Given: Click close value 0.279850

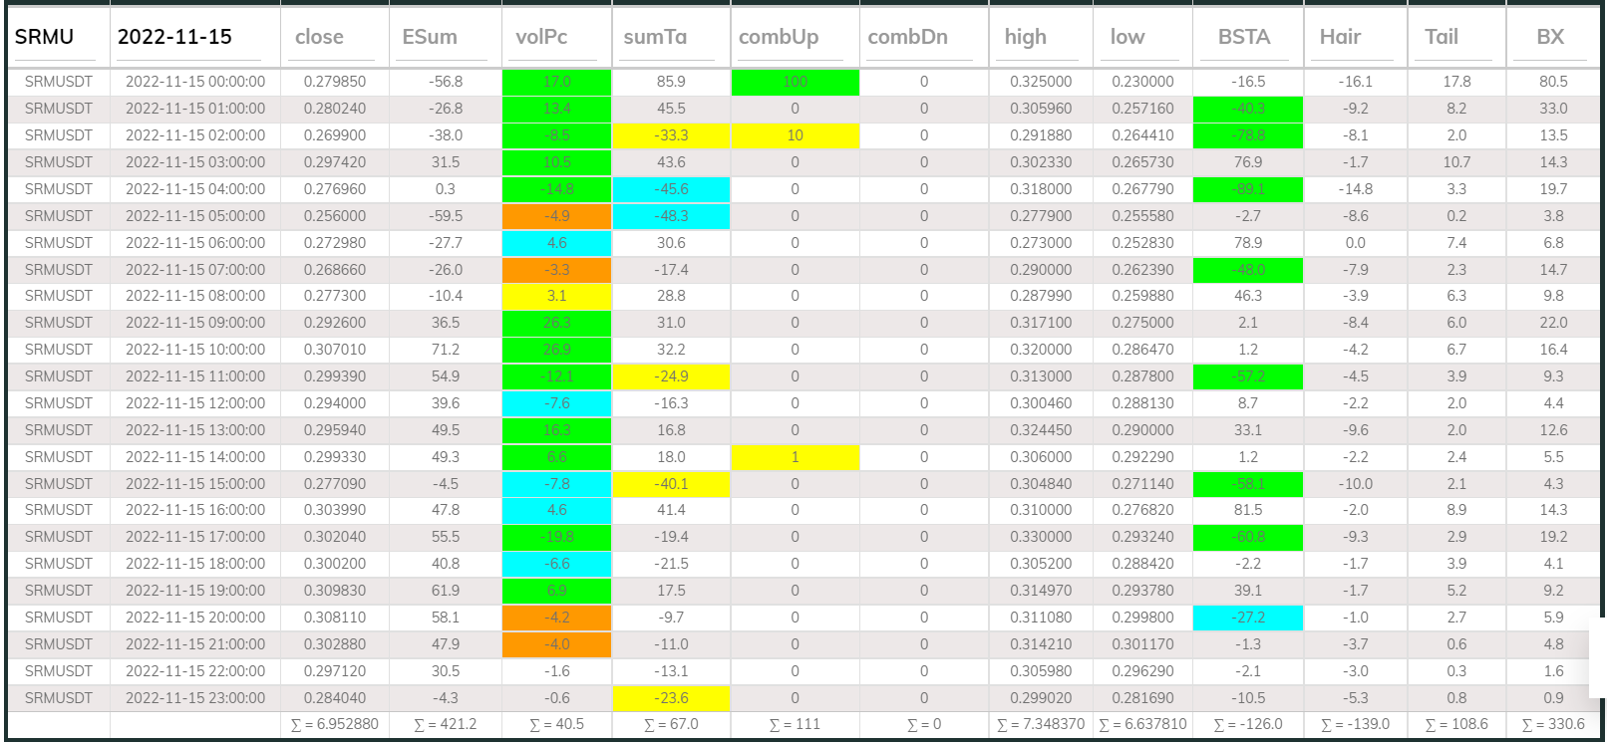Looking at the screenshot, I should tap(335, 82).
